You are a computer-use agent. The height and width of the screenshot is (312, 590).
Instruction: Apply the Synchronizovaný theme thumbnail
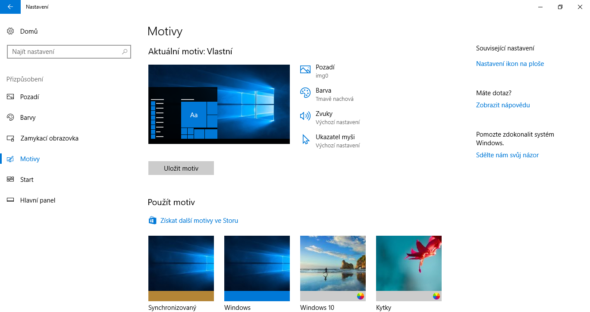(x=181, y=268)
